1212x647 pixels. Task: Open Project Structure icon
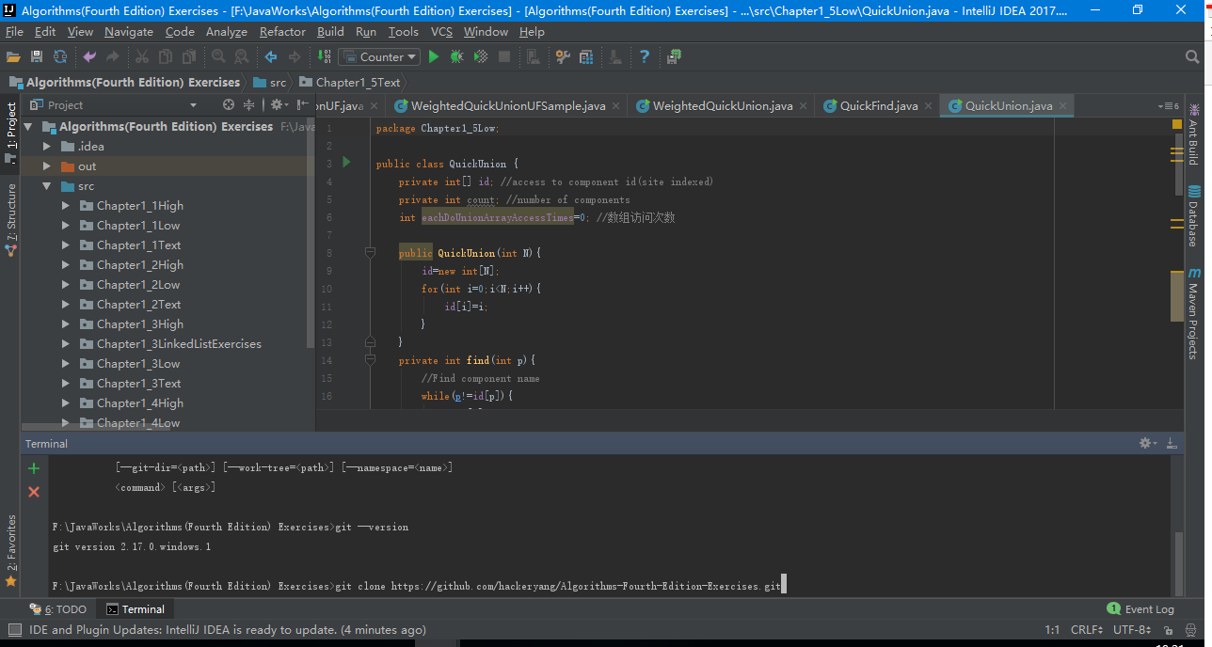pyautogui.click(x=586, y=56)
